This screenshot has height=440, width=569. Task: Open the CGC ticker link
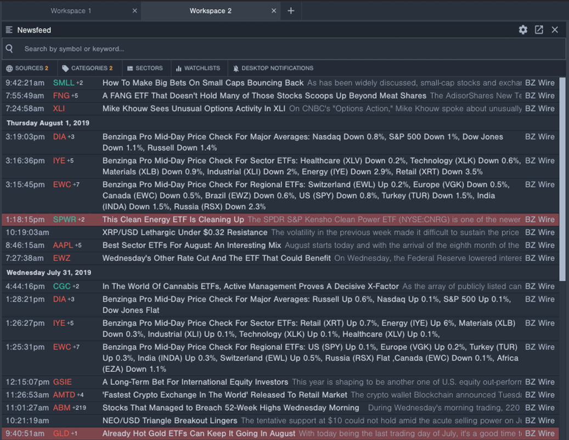click(x=61, y=286)
